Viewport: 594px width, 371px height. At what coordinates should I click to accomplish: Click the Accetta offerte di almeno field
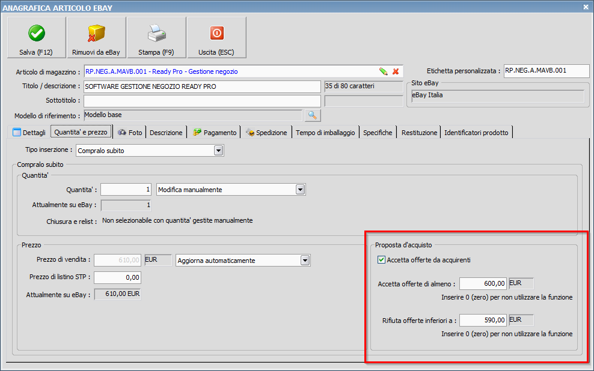[x=483, y=283]
